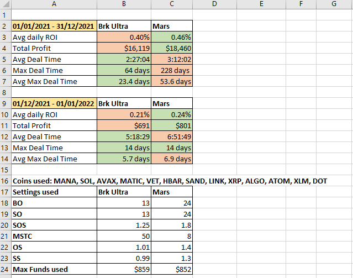Select Mars '14 days' cell in row 13
Screen dimensions: 353x278
tap(172, 148)
